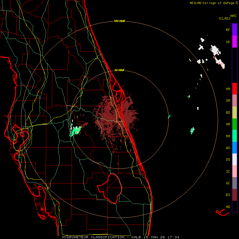
Task: Click the BI legend label
Action: (x=228, y=195)
